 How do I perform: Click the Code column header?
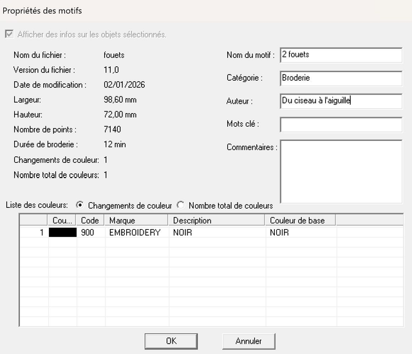[x=90, y=220]
